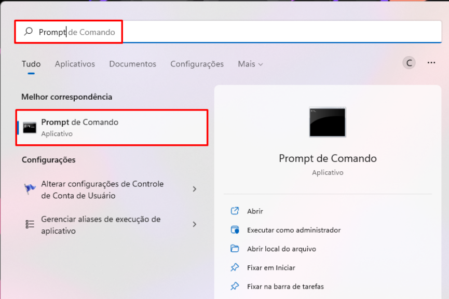The width and height of the screenshot is (449, 299).
Task: Select the Configurações filter tab
Action: click(197, 64)
